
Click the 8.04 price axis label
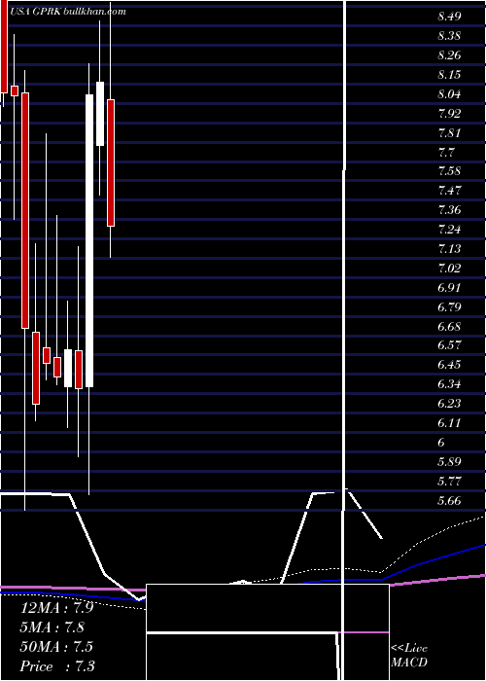tap(449, 94)
